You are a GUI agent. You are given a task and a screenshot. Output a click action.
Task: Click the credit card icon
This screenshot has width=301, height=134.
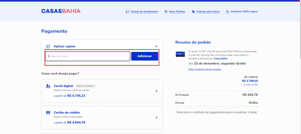click(x=48, y=113)
